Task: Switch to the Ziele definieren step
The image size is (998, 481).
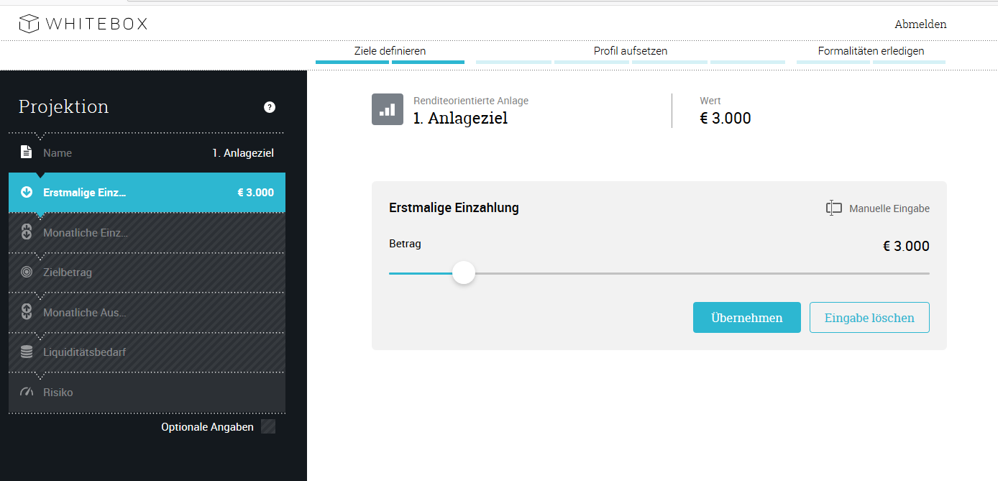Action: 389,51
